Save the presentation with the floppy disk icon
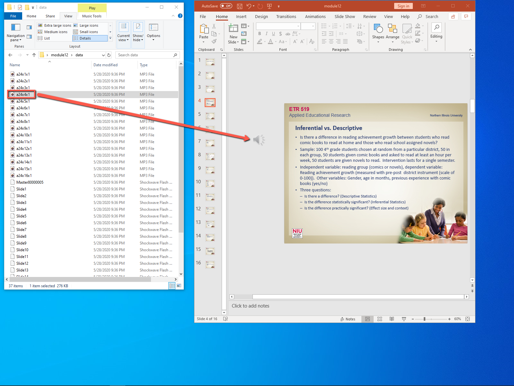The width and height of the screenshot is (514, 386). [239, 6]
